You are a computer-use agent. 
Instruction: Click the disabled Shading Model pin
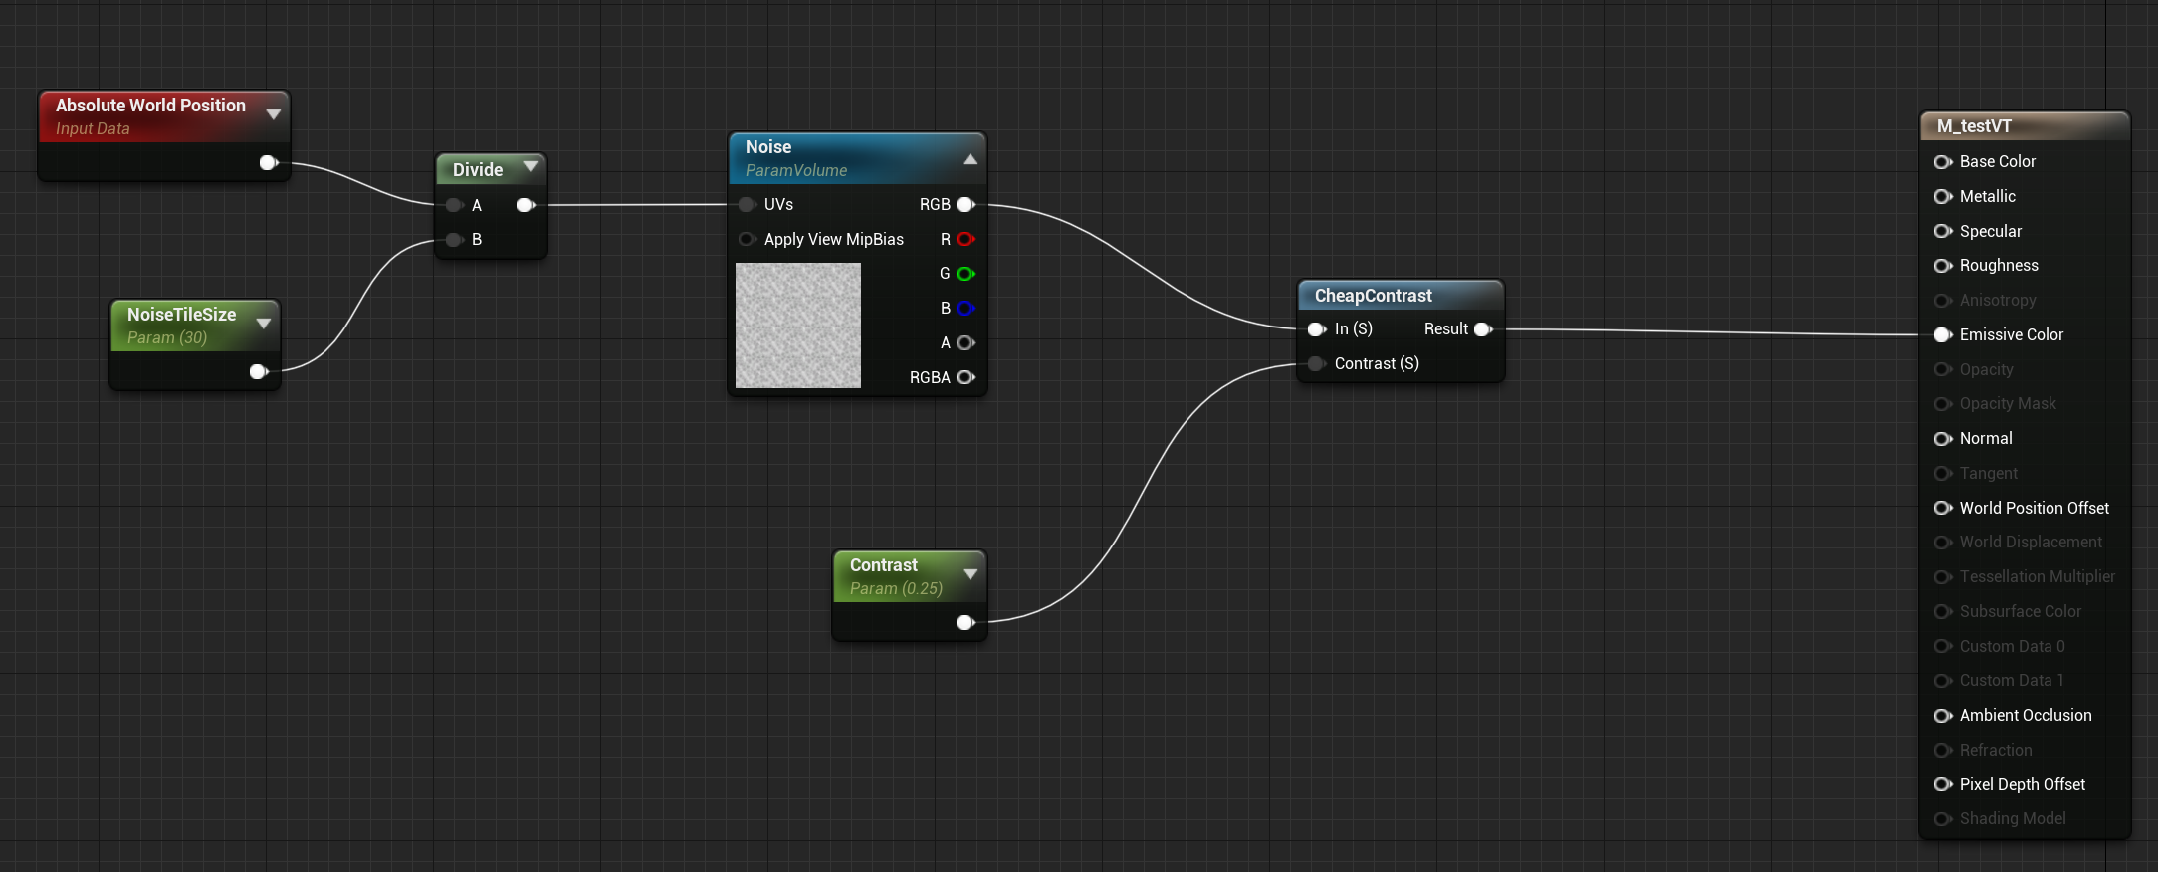[1943, 818]
